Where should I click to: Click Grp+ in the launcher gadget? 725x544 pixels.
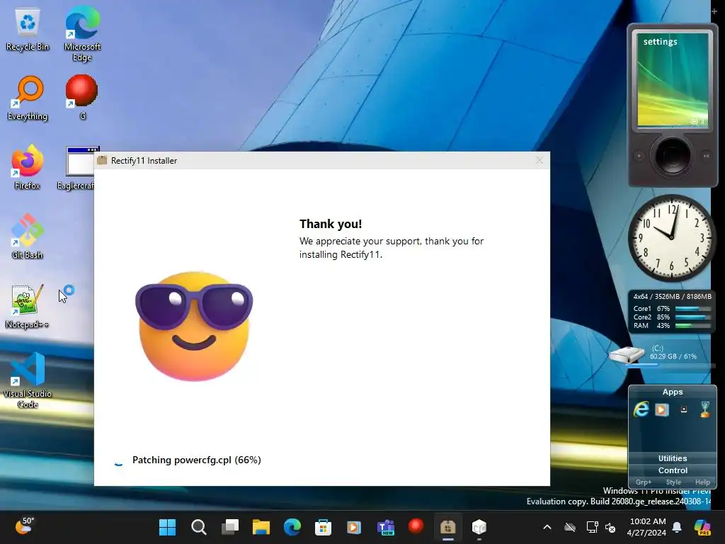click(644, 482)
